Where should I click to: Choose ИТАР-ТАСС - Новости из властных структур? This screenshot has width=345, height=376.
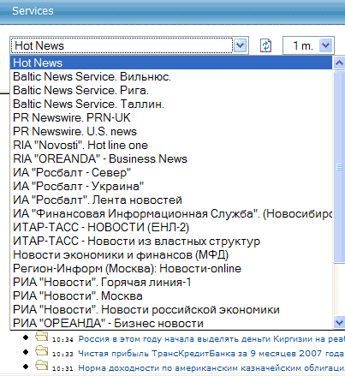click(x=171, y=241)
